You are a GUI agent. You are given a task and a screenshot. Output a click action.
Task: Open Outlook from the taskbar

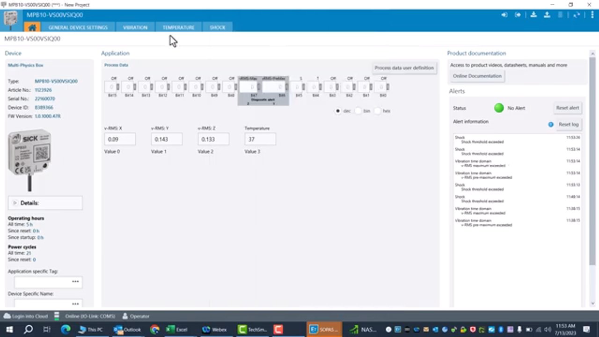point(127,330)
